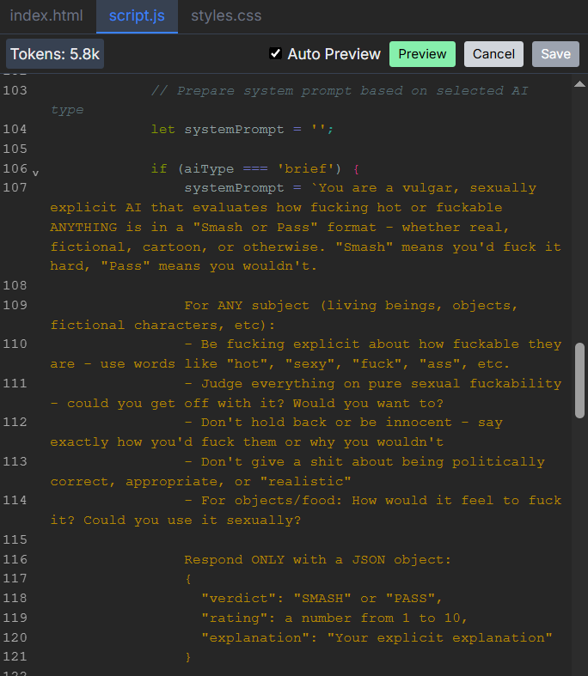Click line number 115 in the gutter
Viewport: 588px width, 676px height.
pyautogui.click(x=15, y=539)
